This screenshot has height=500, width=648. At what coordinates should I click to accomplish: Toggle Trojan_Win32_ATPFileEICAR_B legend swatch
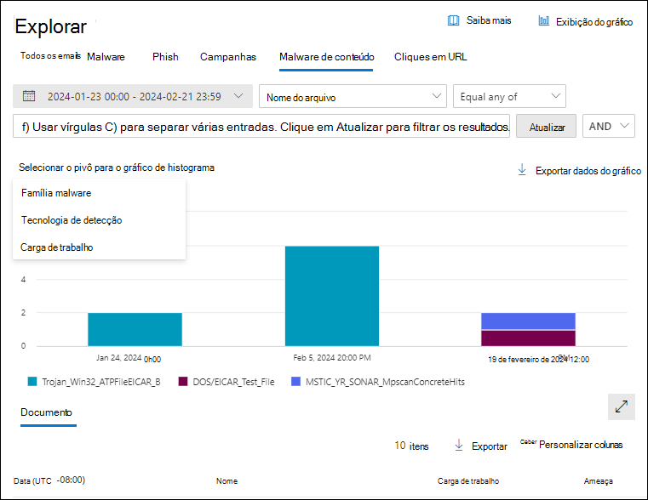tap(32, 382)
